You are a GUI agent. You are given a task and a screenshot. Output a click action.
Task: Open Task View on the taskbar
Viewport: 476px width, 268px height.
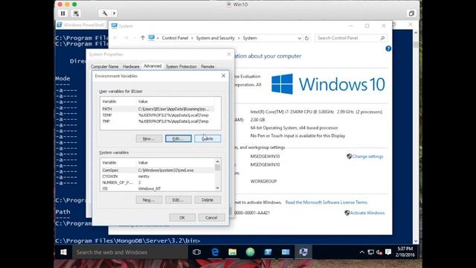click(x=196, y=252)
